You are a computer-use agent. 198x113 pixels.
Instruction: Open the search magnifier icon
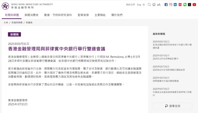149,5
